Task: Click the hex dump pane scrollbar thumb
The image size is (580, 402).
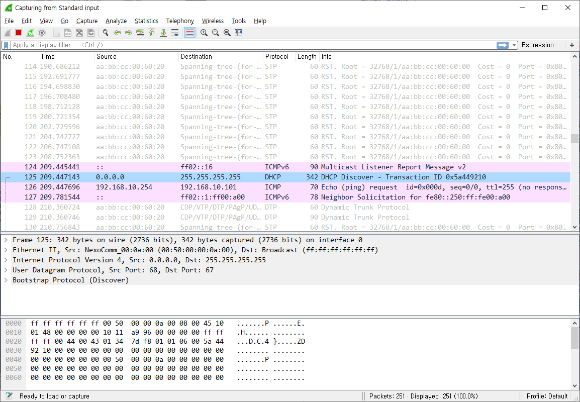Action: [574, 338]
